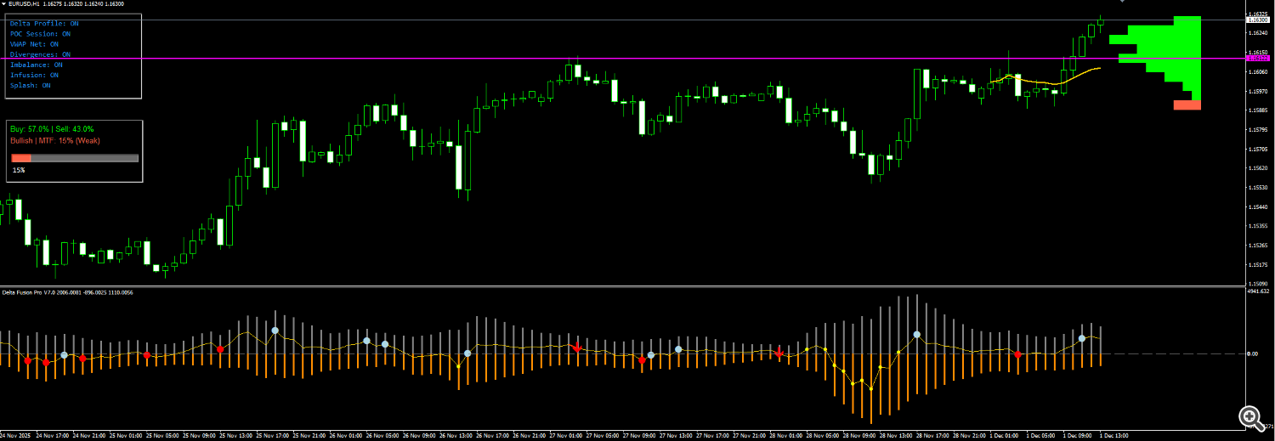Select the magenta 1.16122 POC price label
1275x441 pixels.
pyautogui.click(x=1257, y=58)
